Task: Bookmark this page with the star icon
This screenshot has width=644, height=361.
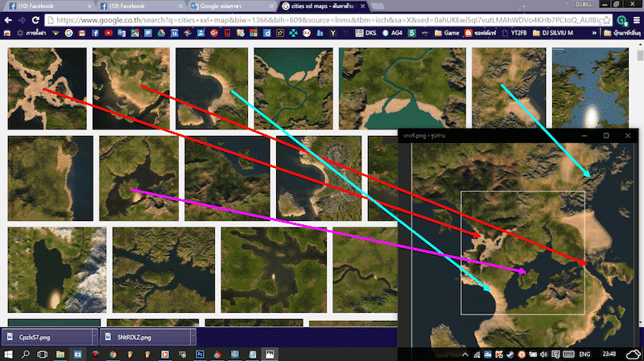Action: click(x=608, y=19)
